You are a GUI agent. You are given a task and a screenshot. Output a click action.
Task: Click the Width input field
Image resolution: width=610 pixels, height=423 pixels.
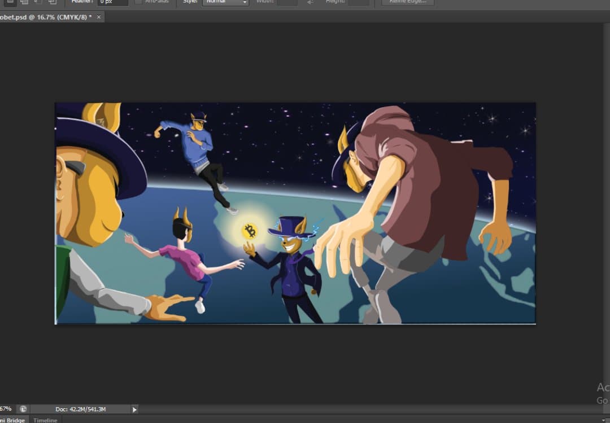click(287, 2)
